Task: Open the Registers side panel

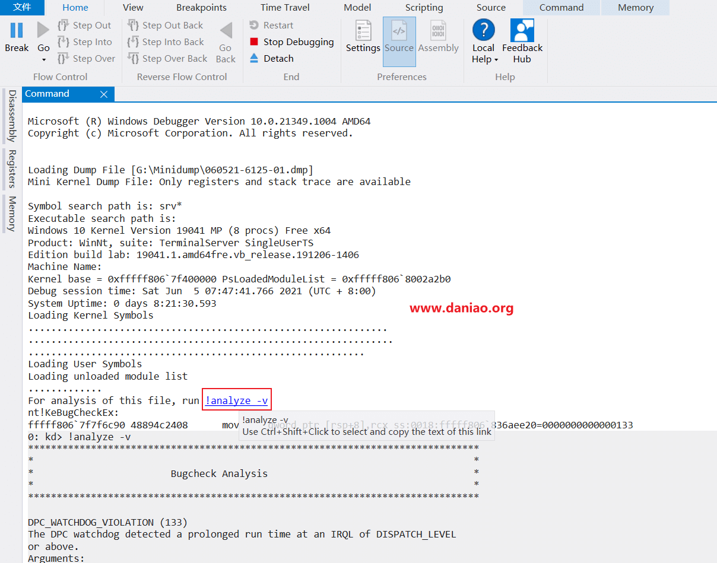Action: pos(12,169)
